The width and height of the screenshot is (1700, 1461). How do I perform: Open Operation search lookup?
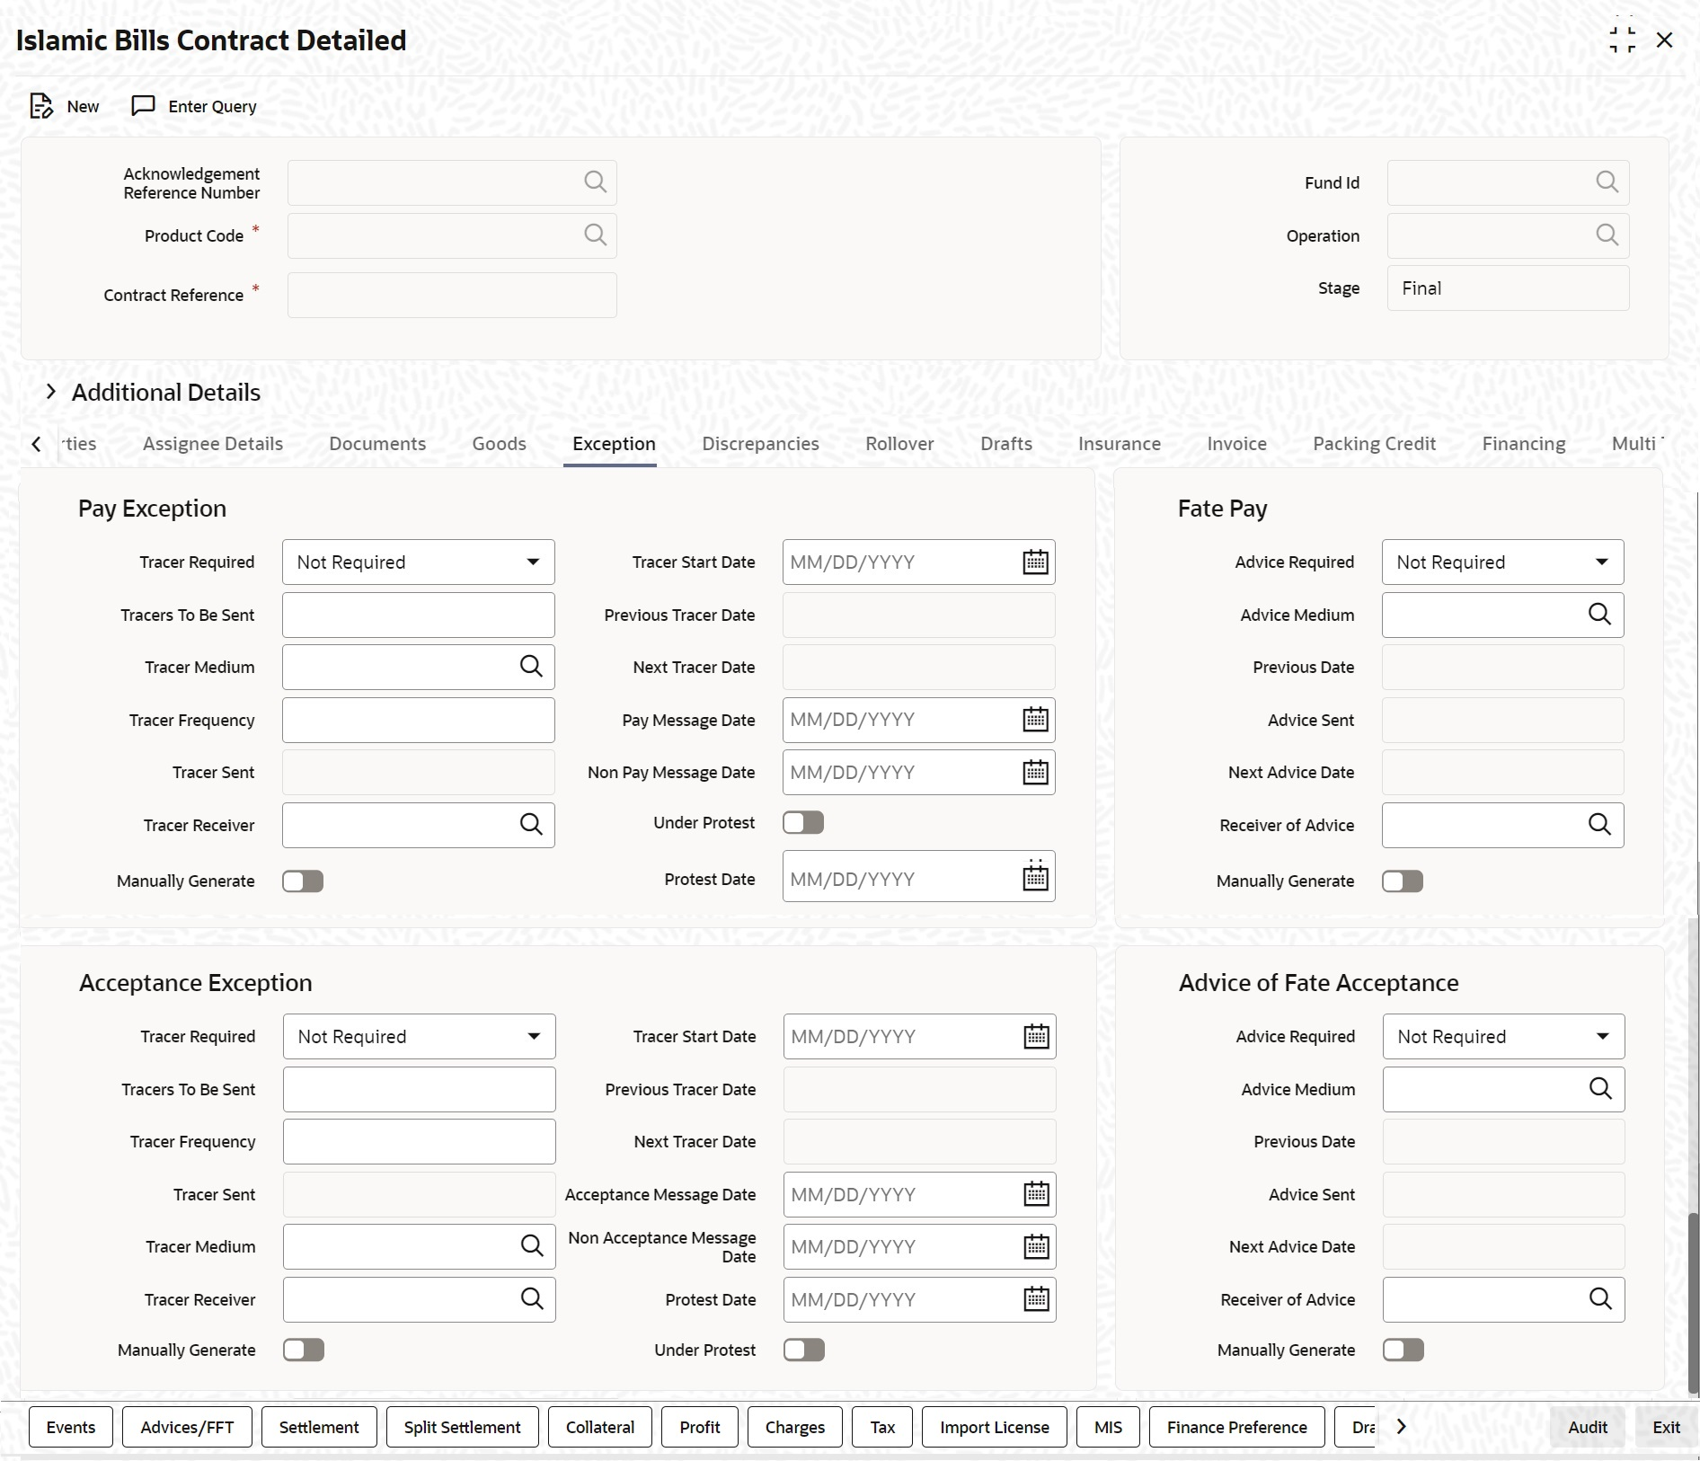[1607, 235]
